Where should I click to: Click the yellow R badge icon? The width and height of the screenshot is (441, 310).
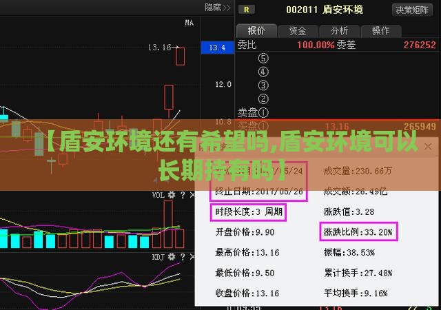[x=247, y=10]
